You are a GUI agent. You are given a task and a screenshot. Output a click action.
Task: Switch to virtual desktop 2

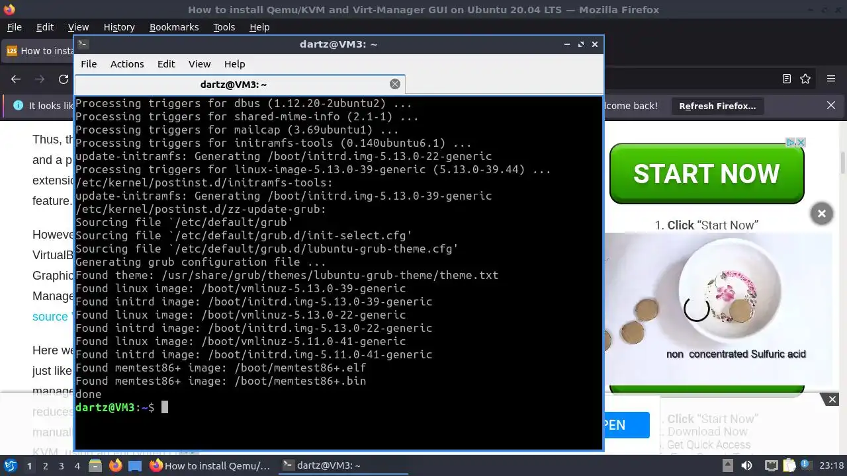pyautogui.click(x=45, y=466)
